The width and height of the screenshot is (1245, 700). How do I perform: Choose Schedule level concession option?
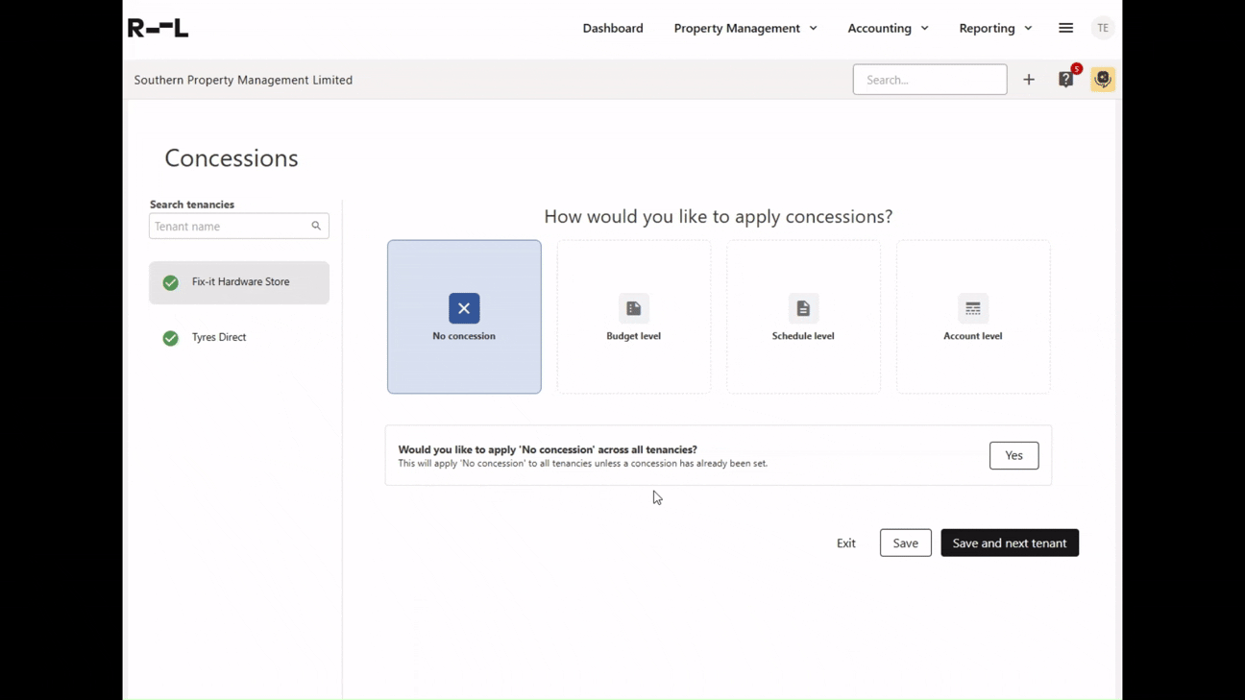(x=803, y=317)
